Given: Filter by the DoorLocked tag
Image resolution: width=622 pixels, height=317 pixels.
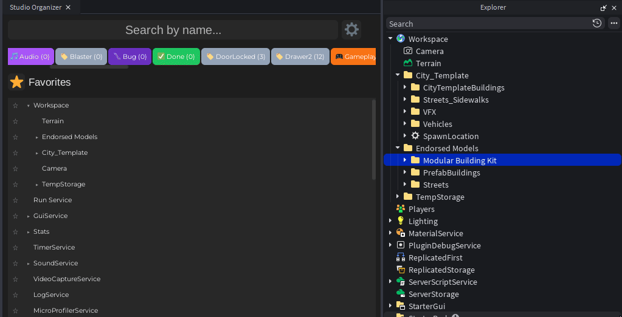Looking at the screenshot, I should pos(236,56).
